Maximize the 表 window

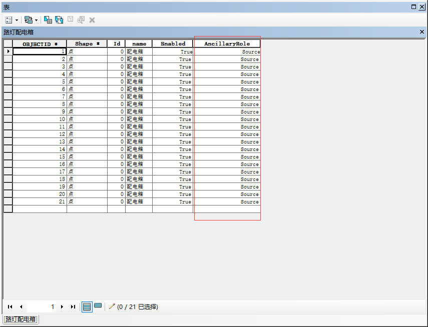point(413,7)
